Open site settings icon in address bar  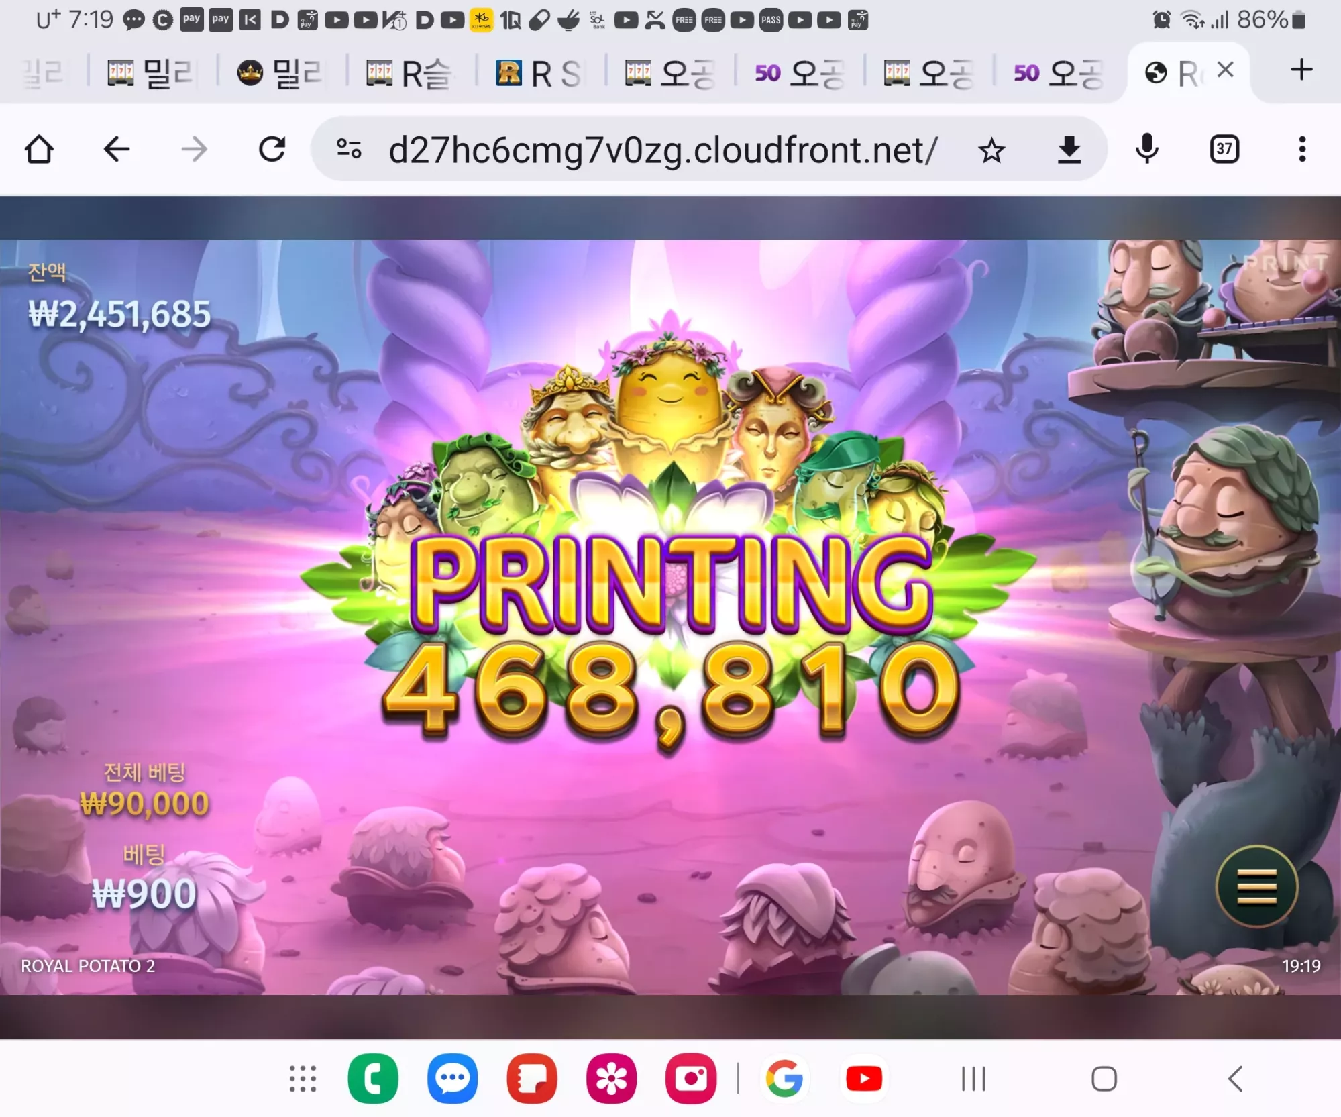click(x=349, y=149)
